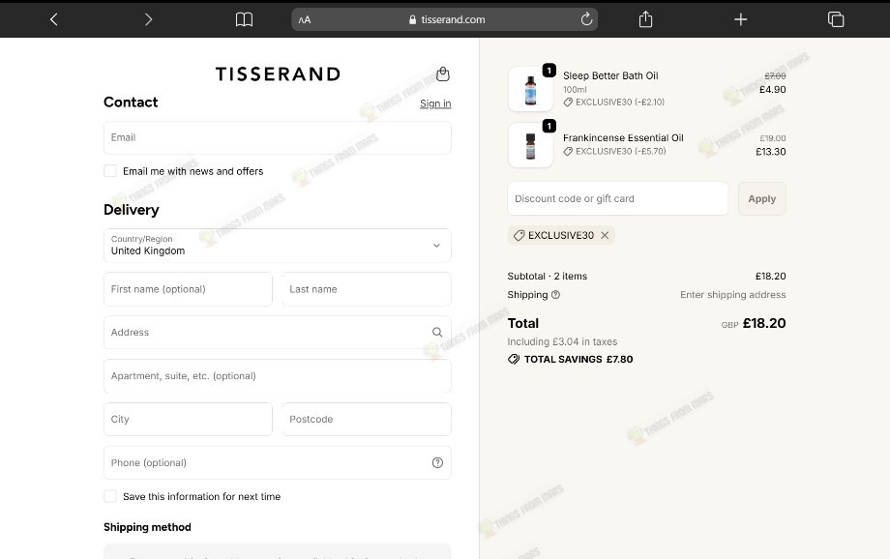890x559 pixels.
Task: Click the EXCLUSIVE30 (-£2.10) discount line
Action: click(x=613, y=103)
